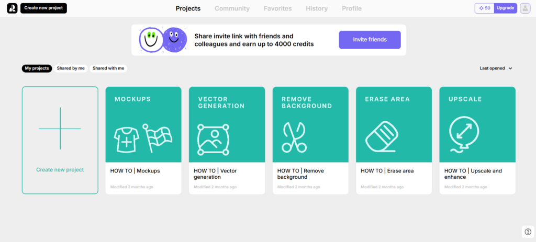Click the balloon arrow icon on Upscale card
The width and height of the screenshot is (536, 242).
click(464, 134)
